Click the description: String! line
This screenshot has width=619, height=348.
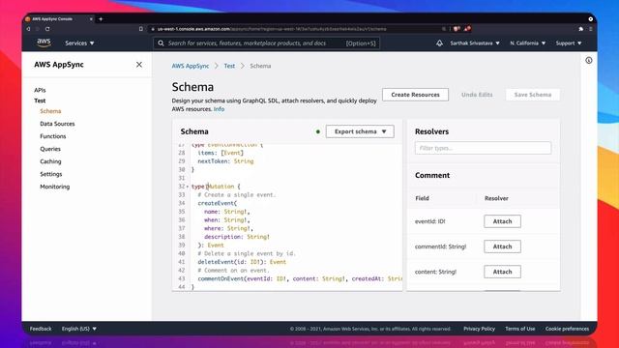237,237
